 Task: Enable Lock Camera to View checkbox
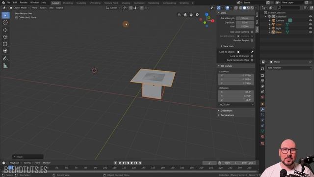click(252, 60)
